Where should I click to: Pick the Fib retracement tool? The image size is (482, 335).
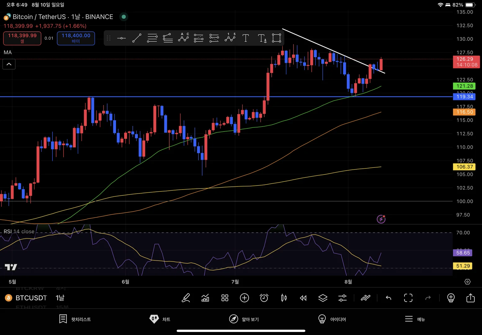152,38
